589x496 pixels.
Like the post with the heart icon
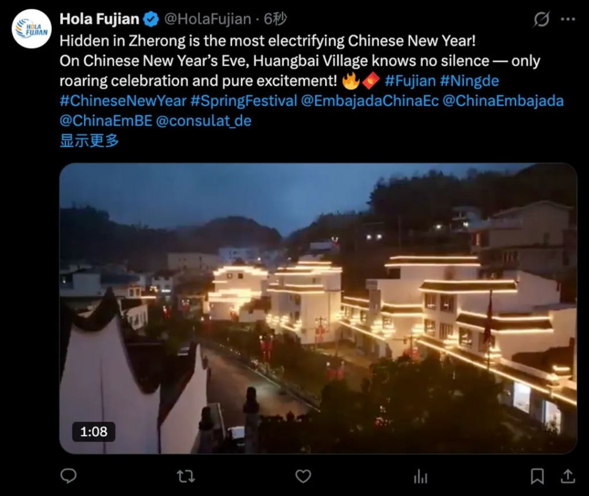point(303,476)
